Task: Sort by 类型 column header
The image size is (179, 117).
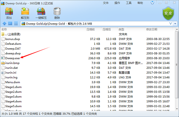Action: 121,29
